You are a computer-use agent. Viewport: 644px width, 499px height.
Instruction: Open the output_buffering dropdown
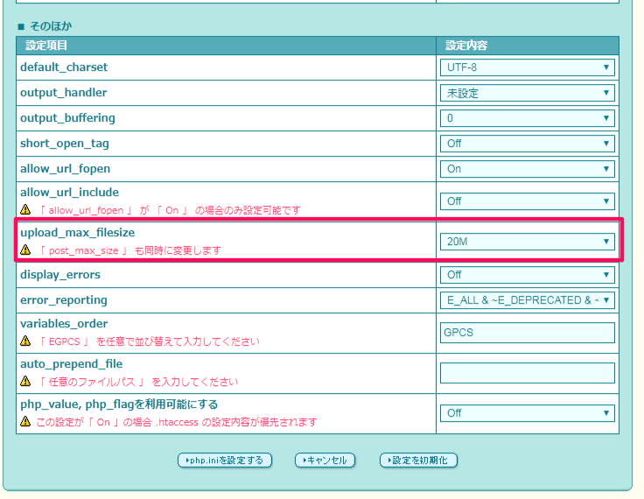527,118
